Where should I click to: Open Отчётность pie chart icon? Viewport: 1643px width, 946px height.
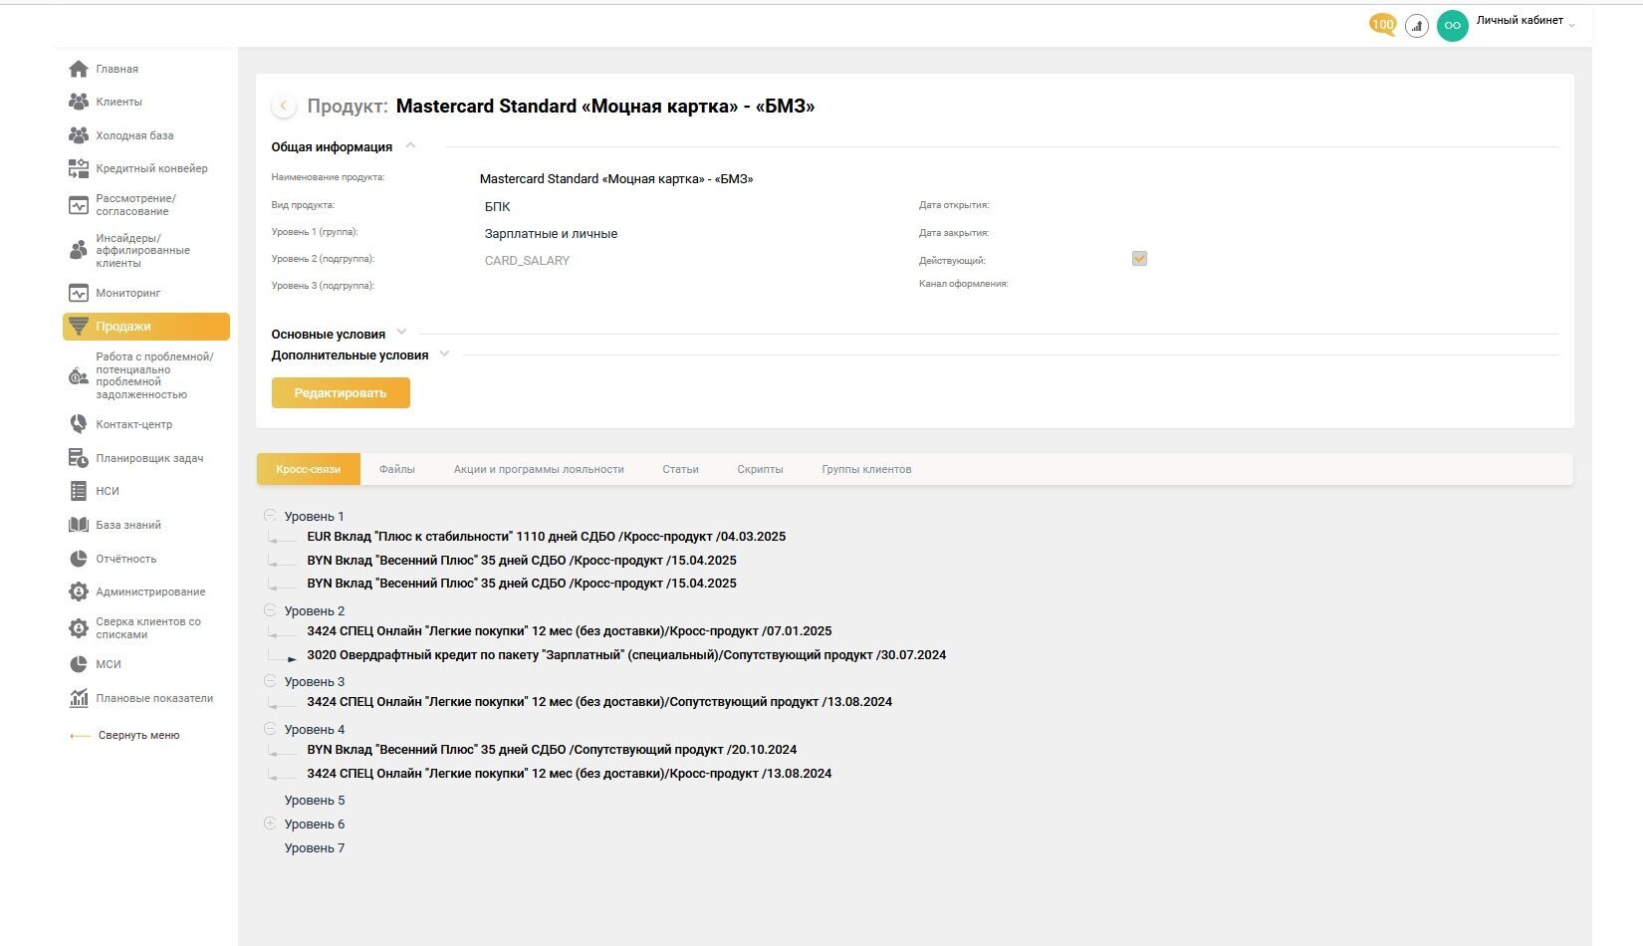(x=79, y=559)
